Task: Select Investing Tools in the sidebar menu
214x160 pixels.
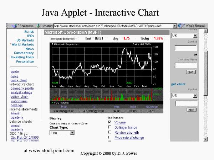Action: [22, 57]
